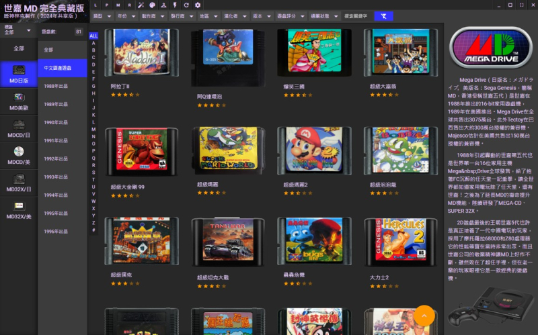Open the 漢化者 filter dropdown
The height and width of the screenshot is (335, 538).
[x=235, y=16]
